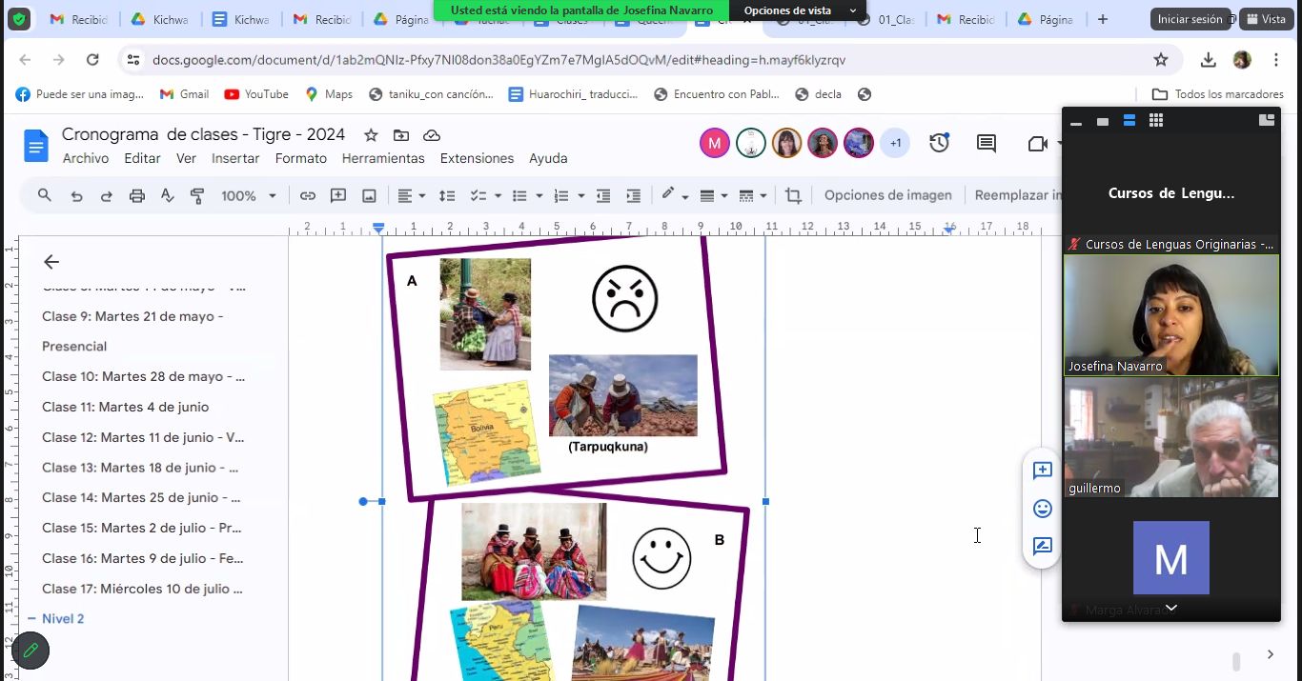Click the browser address bar URL

(498, 60)
